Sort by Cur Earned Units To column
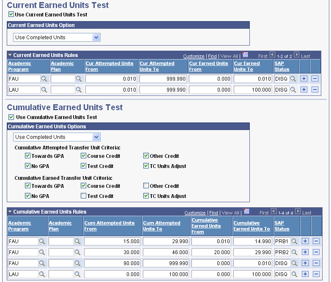Screen dimensions: 331x282 247,66
